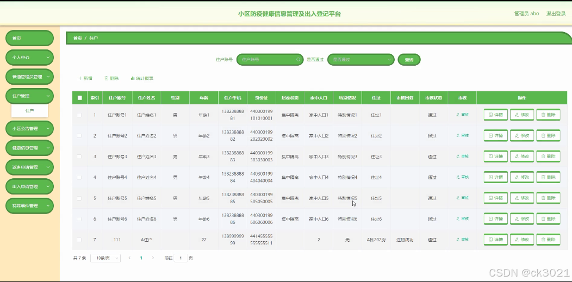Click the A栋202房 address cell

pos(376,240)
